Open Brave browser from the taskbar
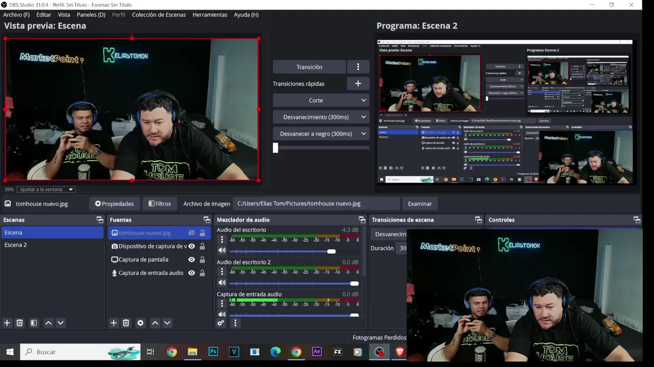654x367 pixels. [400, 352]
